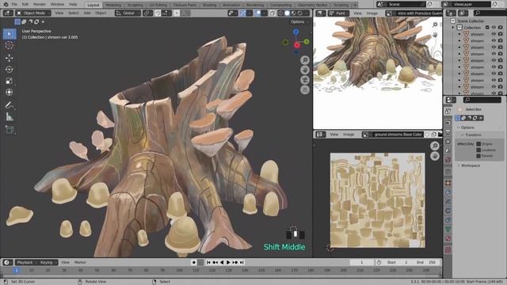Toggle the Collection exclude checkbox in Outliner
This screenshot has height=285, width=507.
[x=487, y=28]
